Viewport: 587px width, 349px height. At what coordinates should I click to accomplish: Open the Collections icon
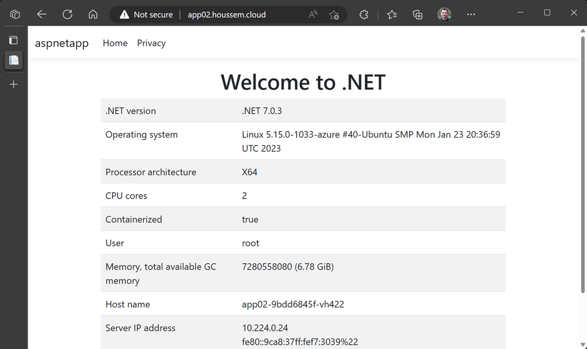tap(418, 15)
